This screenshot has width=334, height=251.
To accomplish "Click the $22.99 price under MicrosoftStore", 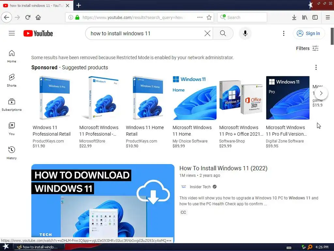I will click(85, 146).
